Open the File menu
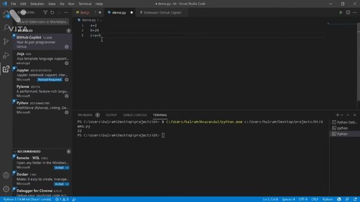 tap(13, 4)
